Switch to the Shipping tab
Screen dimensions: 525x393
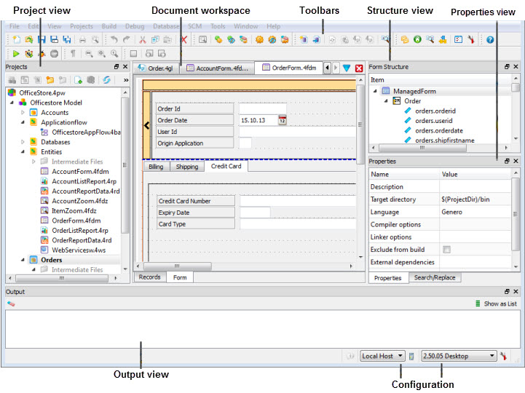[x=186, y=167]
